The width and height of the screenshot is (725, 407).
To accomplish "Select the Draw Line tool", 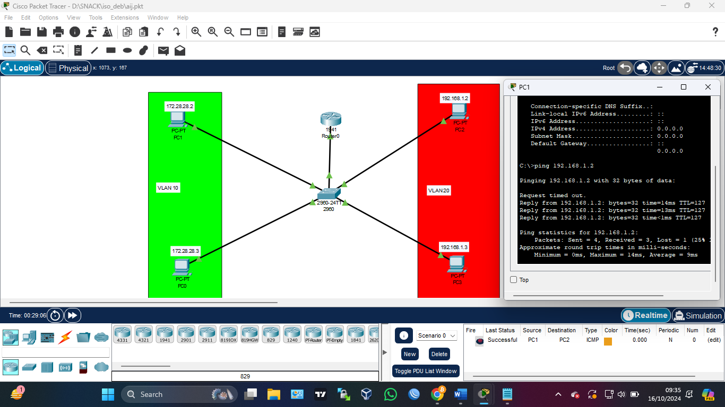I will click(94, 50).
